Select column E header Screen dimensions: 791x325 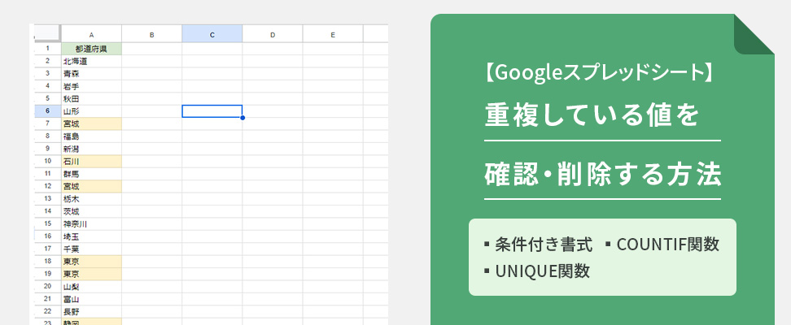[333, 34]
